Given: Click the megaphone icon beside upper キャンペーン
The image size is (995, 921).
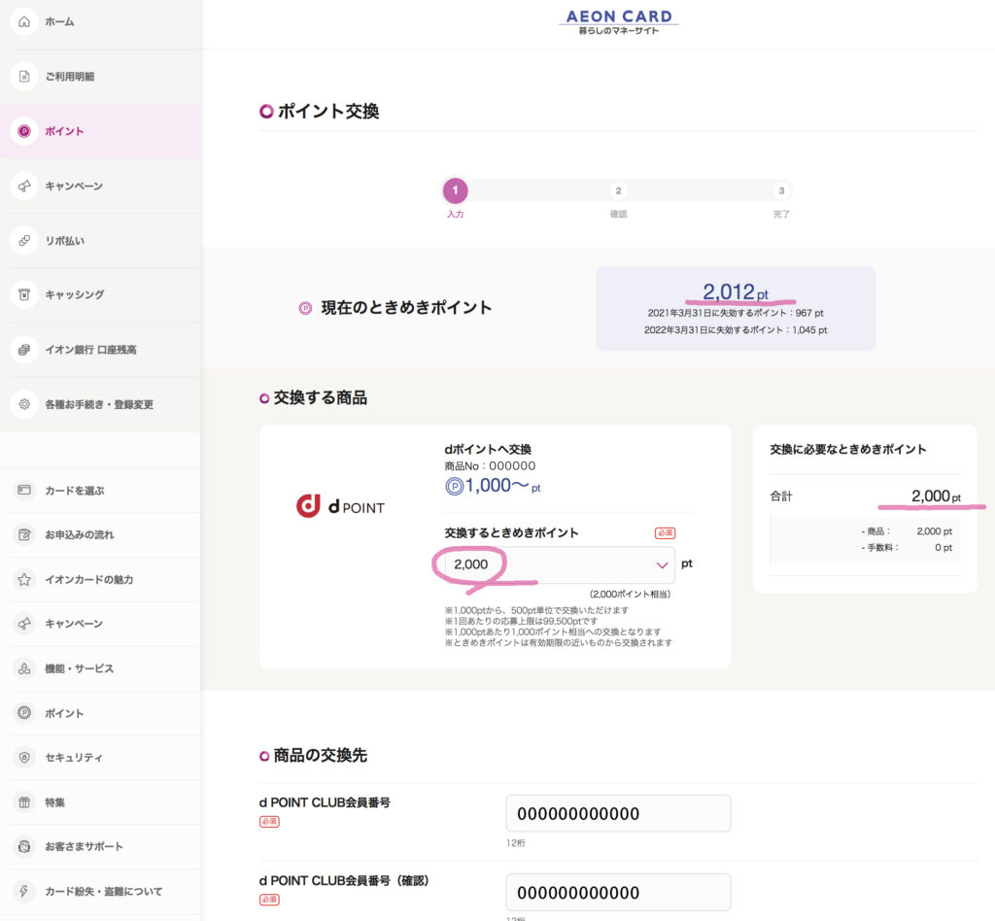Looking at the screenshot, I should pyautogui.click(x=24, y=186).
